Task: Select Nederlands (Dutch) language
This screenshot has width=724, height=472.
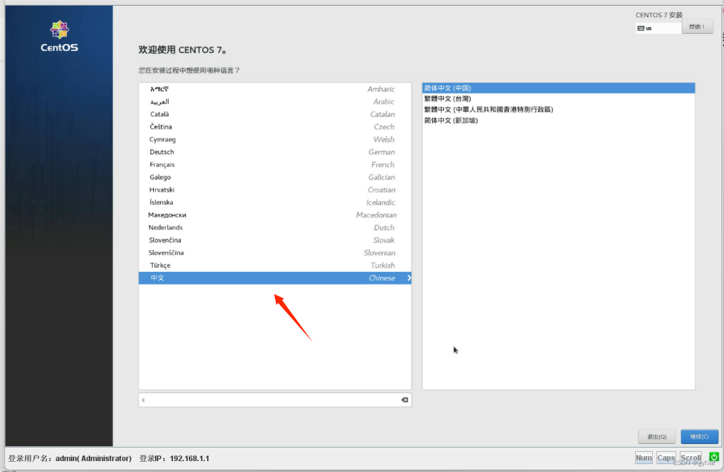Action: 275,228
